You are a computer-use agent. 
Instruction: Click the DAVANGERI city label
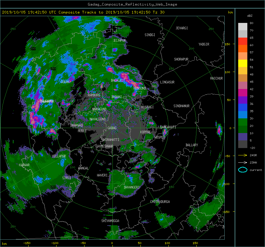132,187
